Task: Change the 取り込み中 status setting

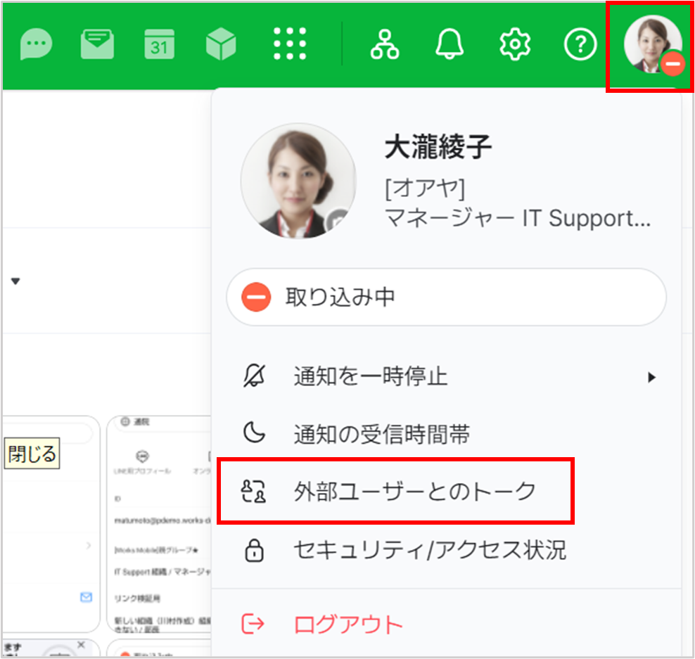Action: (x=445, y=297)
